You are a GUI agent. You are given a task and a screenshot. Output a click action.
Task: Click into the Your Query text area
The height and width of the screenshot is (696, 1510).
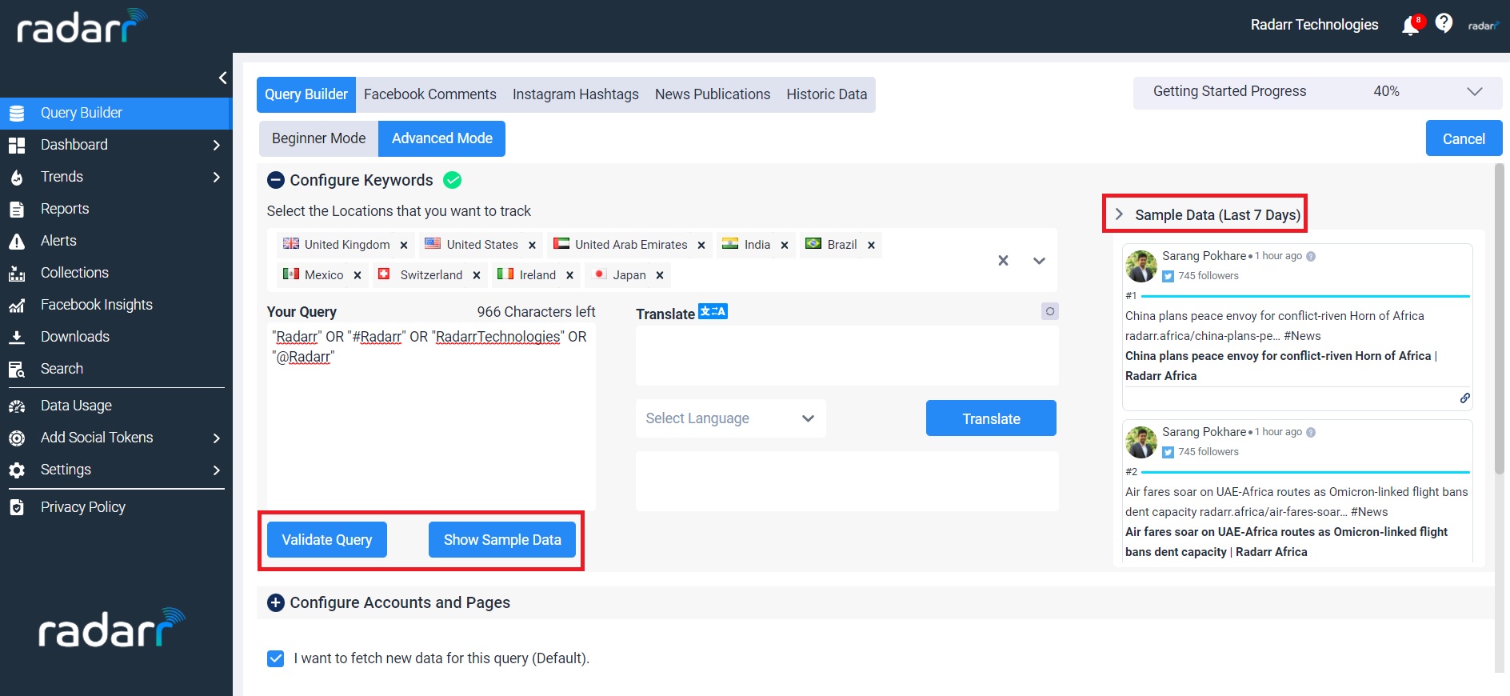pyautogui.click(x=431, y=416)
